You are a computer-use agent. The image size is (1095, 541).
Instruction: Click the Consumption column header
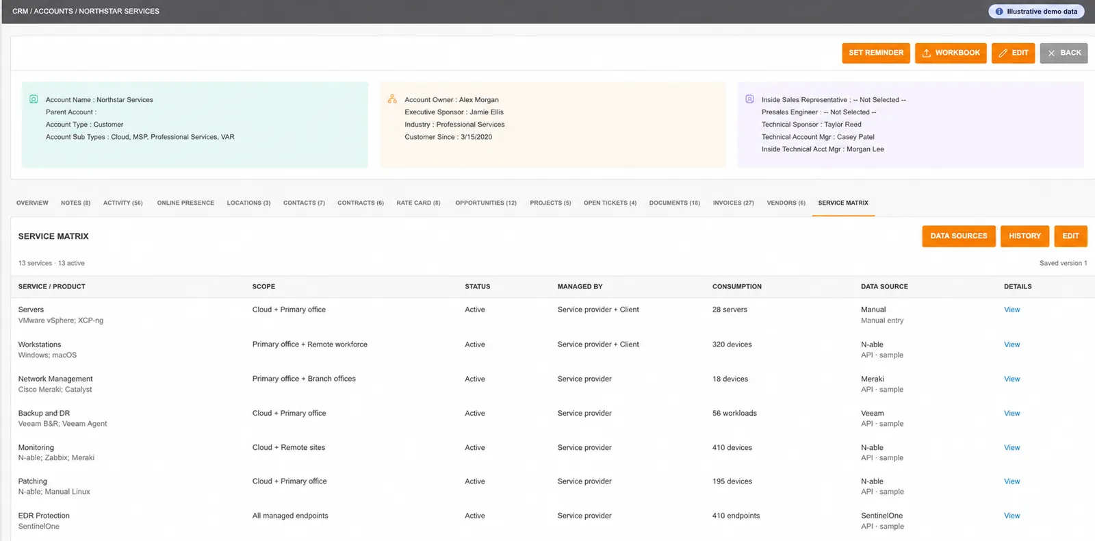[x=737, y=286]
